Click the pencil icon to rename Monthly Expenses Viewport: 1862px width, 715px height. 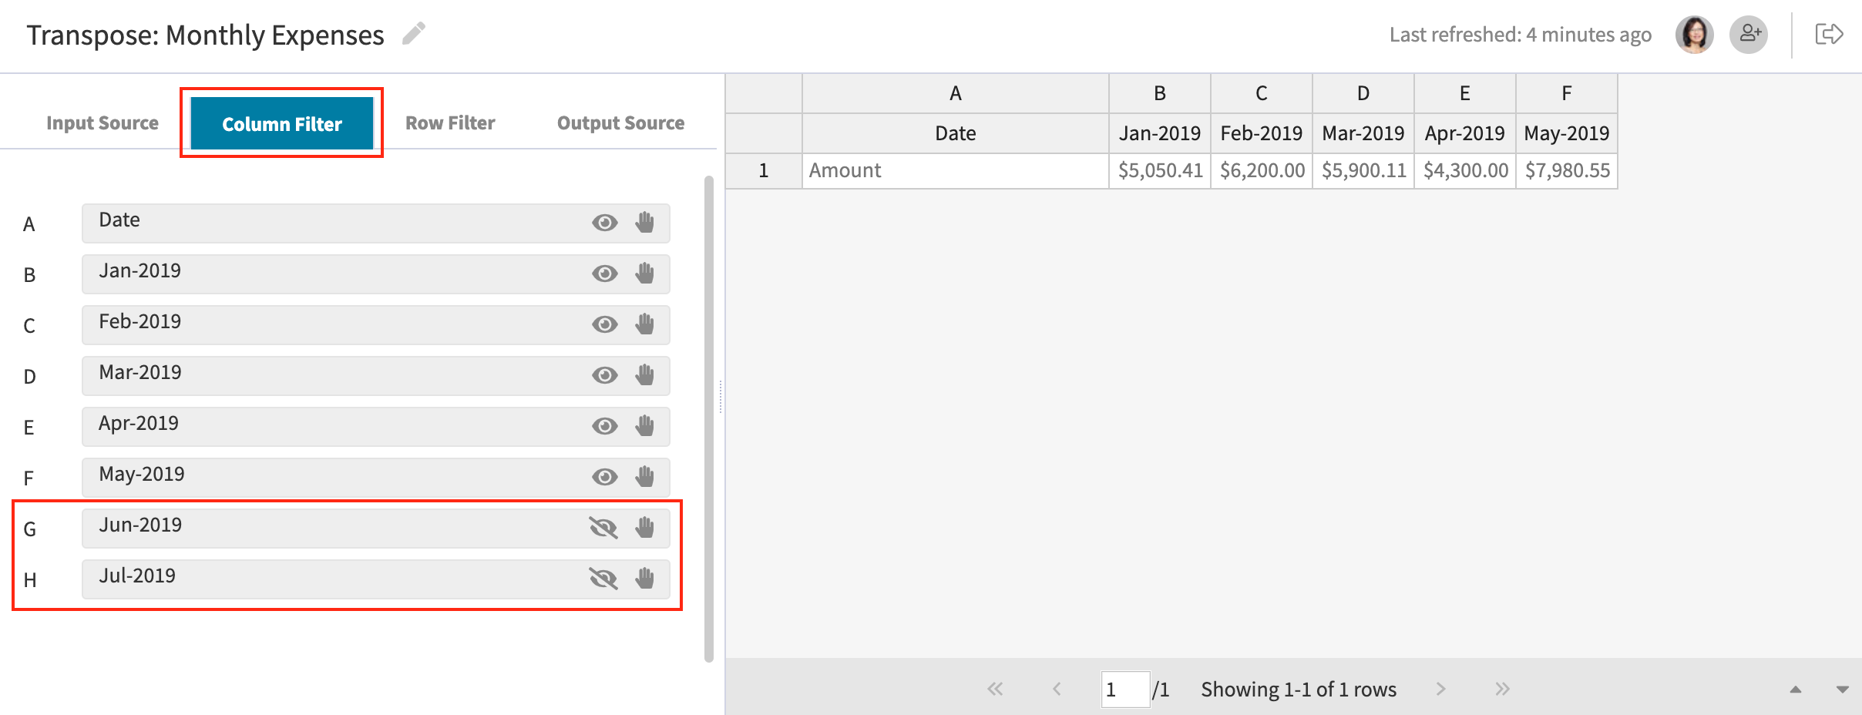click(414, 34)
